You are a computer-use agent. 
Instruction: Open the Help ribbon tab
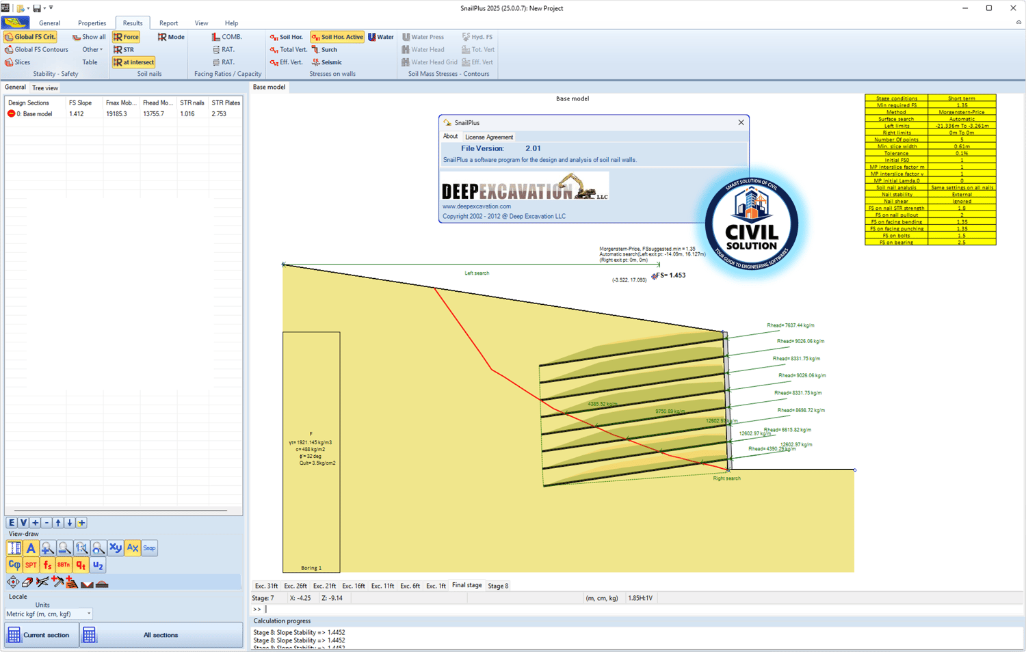(x=231, y=23)
